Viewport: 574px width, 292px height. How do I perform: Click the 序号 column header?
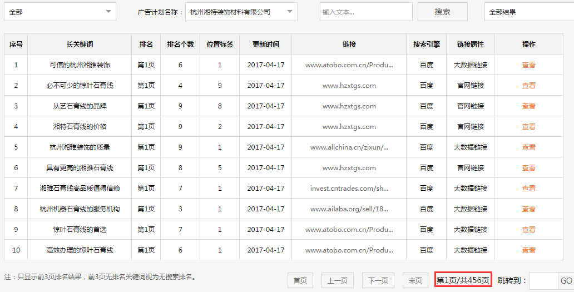(x=16, y=44)
